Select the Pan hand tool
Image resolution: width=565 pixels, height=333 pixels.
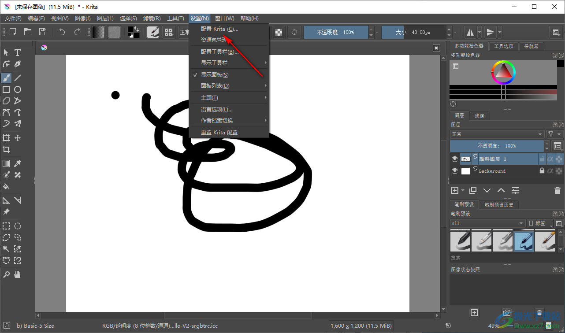(x=18, y=274)
